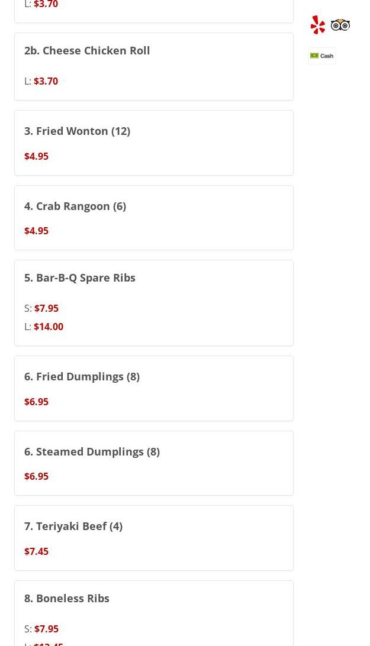Click the $14.00 large spare ribs price

pos(49,327)
